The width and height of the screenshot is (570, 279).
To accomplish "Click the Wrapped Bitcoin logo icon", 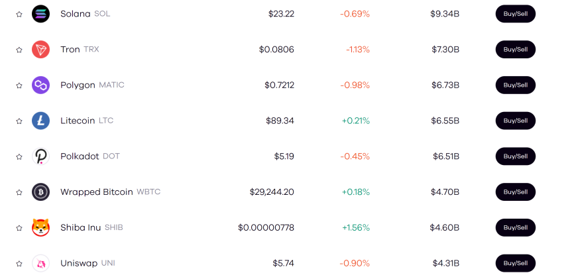I will 40,192.
